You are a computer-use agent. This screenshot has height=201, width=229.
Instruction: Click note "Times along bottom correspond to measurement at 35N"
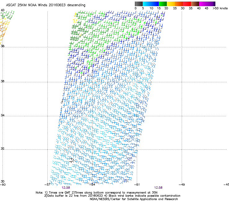(x=116, y=193)
